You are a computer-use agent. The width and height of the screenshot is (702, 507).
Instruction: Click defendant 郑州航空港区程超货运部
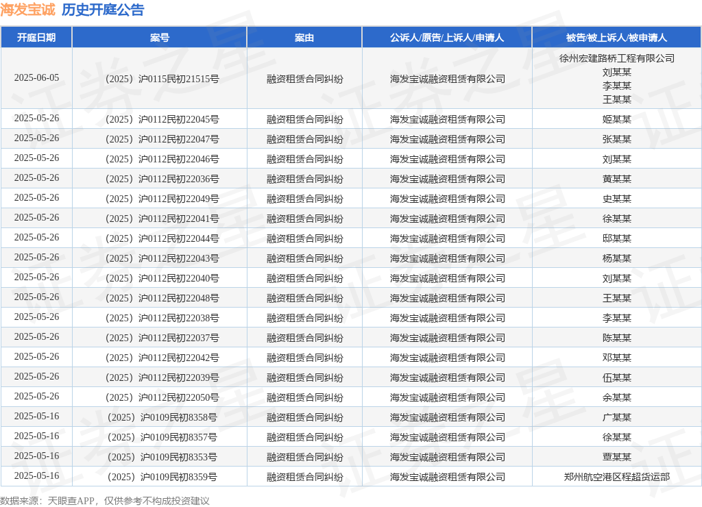coord(616,477)
